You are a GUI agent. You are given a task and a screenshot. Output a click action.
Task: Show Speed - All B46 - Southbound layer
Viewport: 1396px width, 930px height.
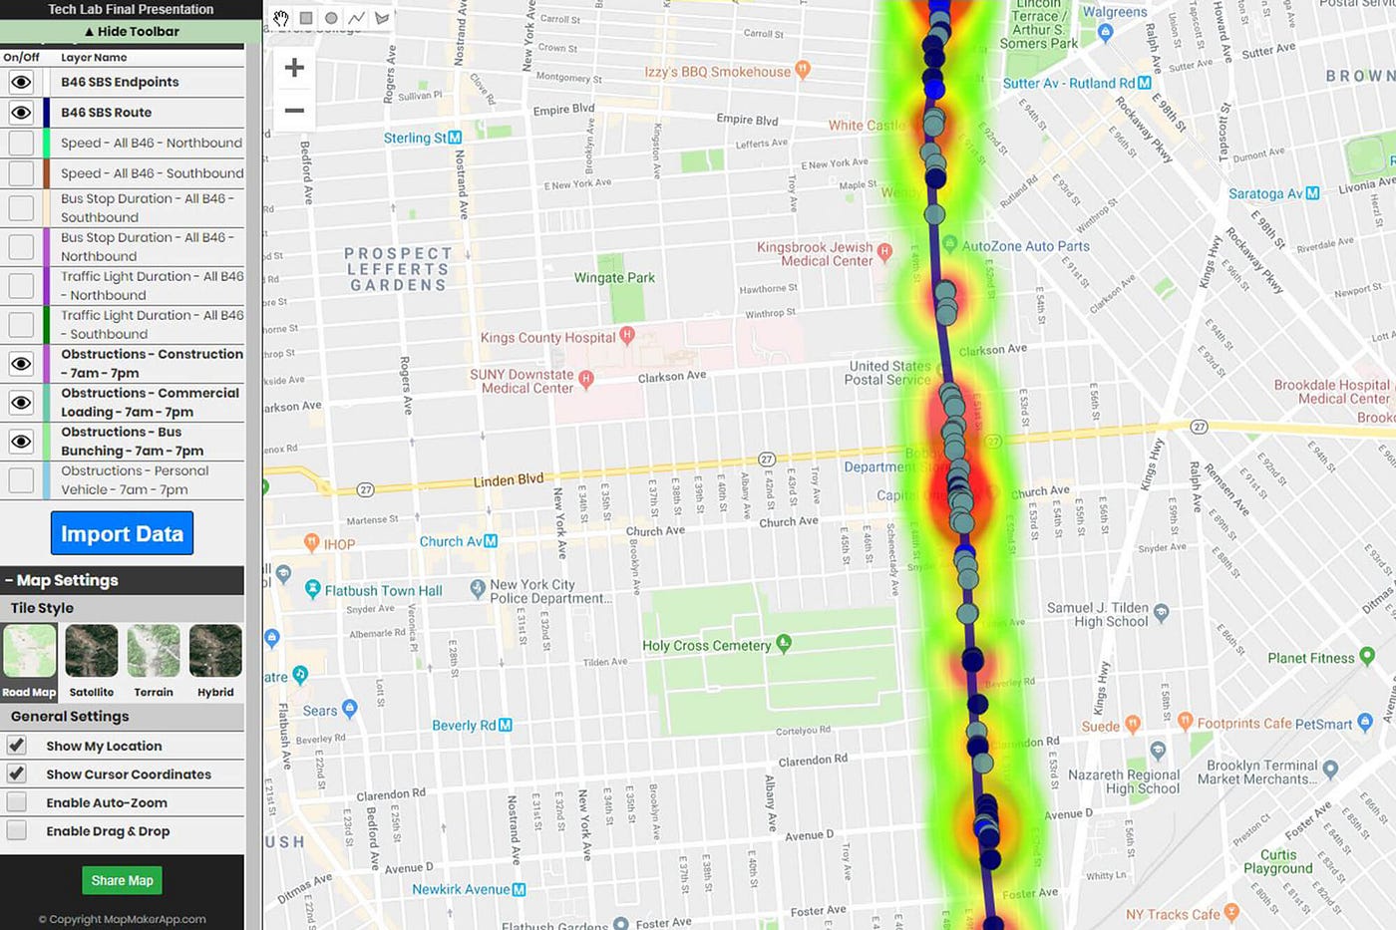tap(21, 173)
